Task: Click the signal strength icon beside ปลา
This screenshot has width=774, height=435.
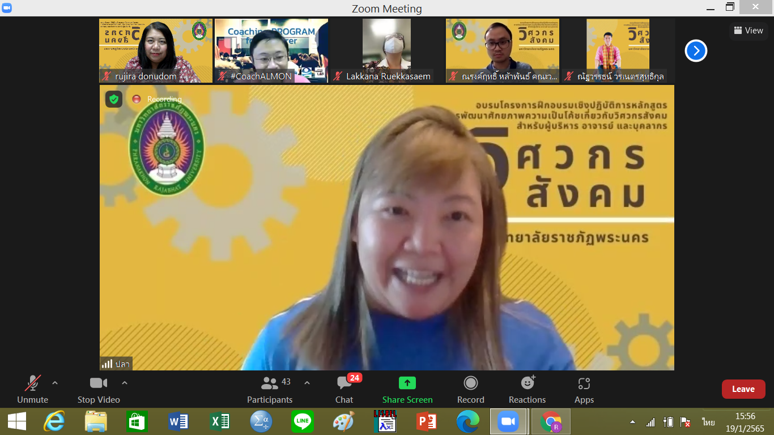Action: click(107, 364)
